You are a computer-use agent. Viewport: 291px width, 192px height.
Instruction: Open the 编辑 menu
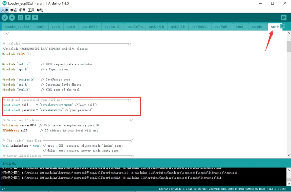pos(13,10)
